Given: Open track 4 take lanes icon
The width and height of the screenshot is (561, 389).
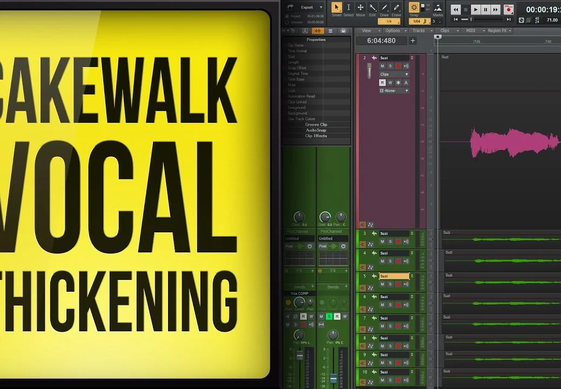Looking at the screenshot, I should click(x=362, y=267).
